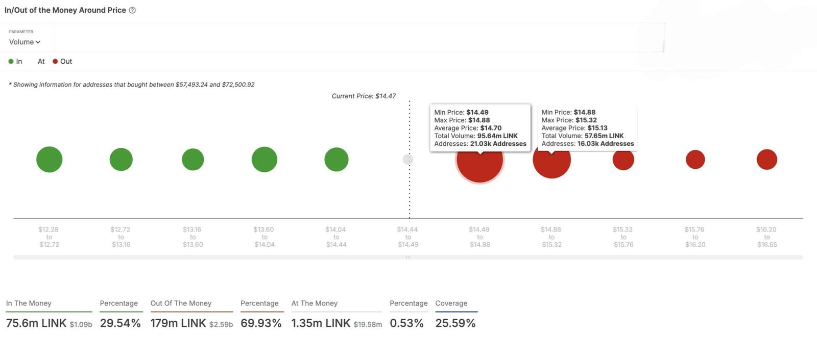The height and width of the screenshot is (337, 817).
Task: Toggle the At legend item
Action: coord(41,61)
